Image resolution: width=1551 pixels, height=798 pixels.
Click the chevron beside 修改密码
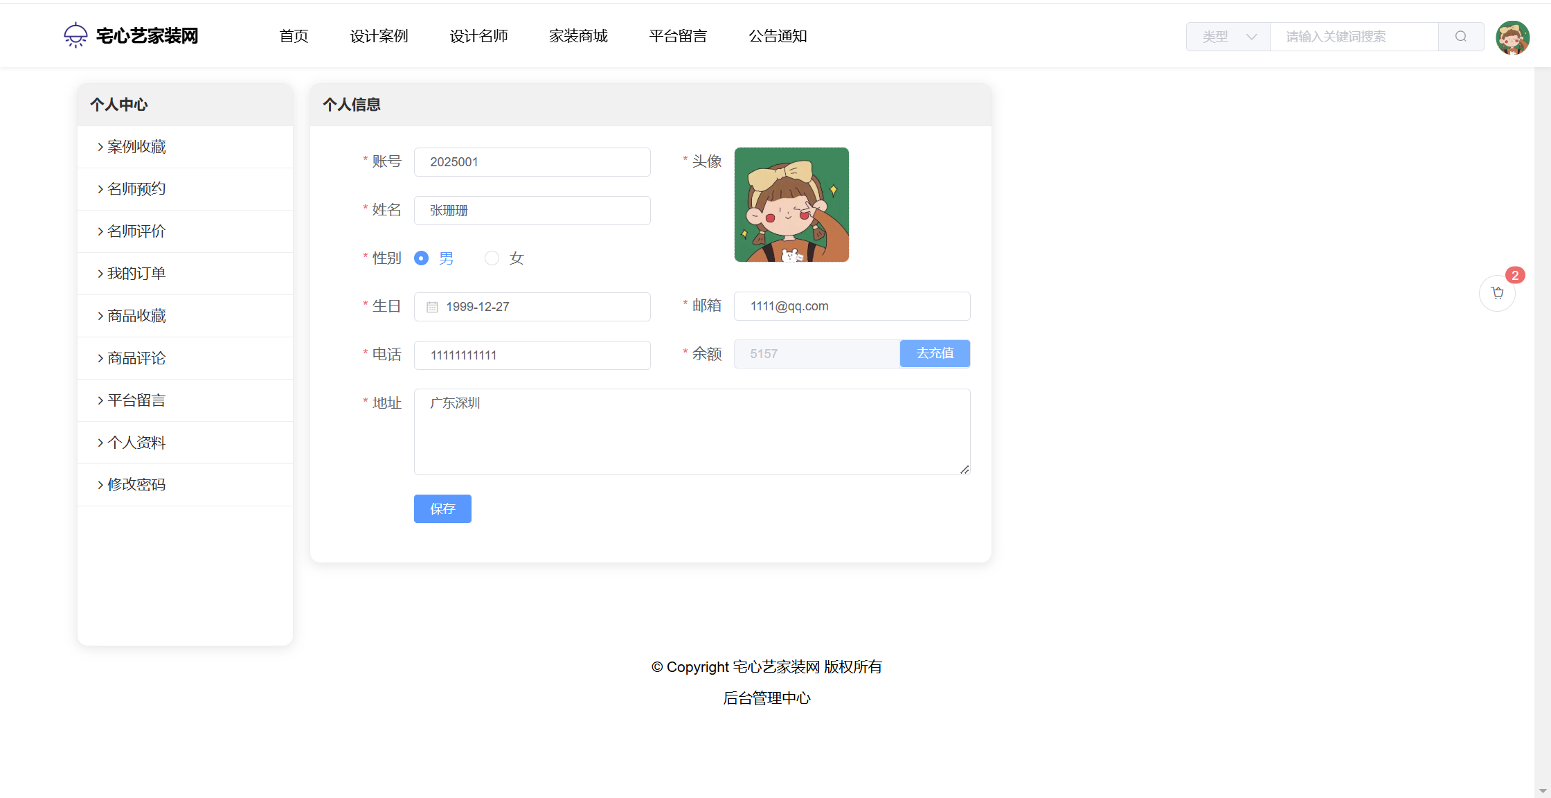coord(100,485)
